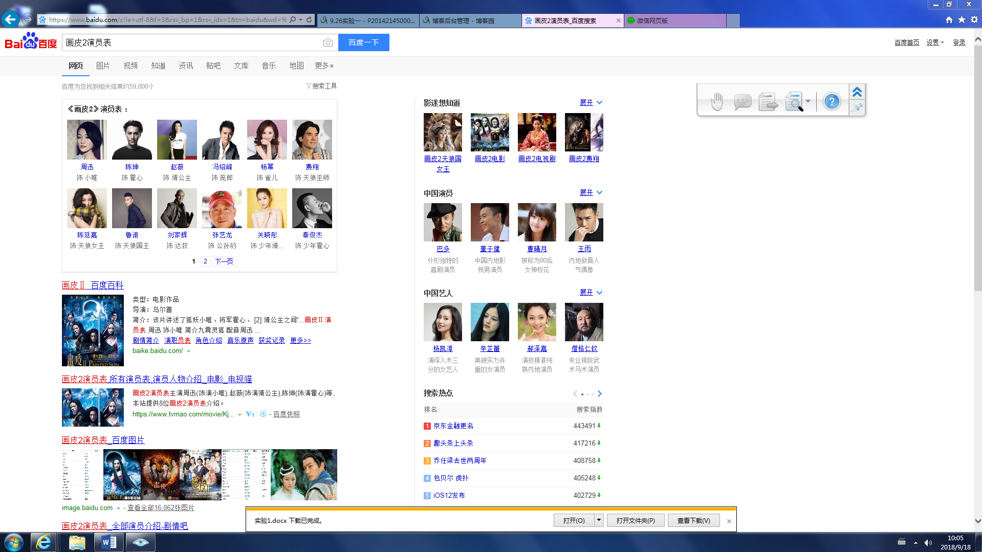Close the download notification bar
The height and width of the screenshot is (552, 982).
click(x=729, y=521)
